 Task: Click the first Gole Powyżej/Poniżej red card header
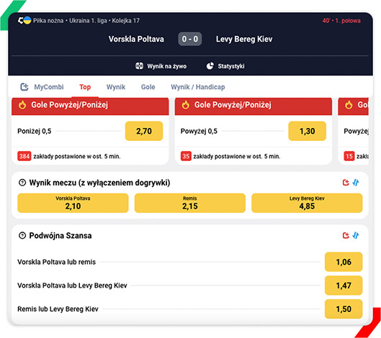[90, 106]
